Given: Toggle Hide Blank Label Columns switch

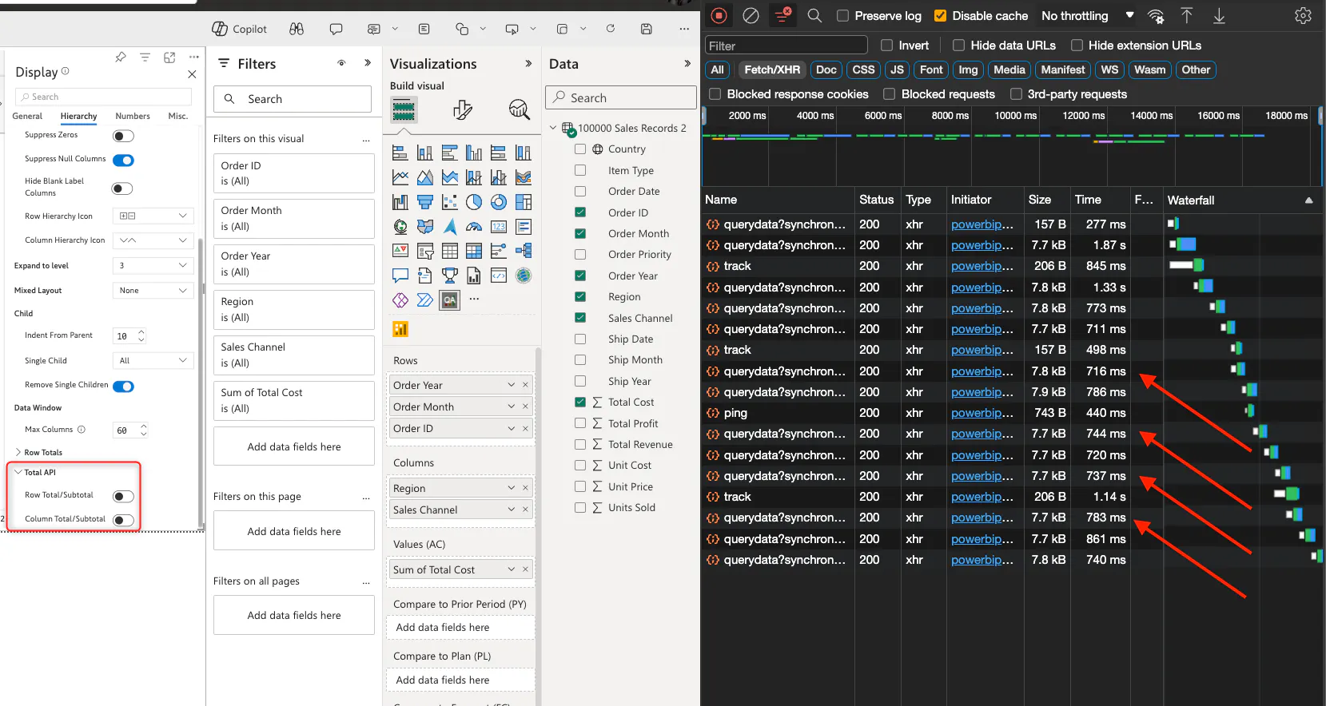Looking at the screenshot, I should 123,188.
